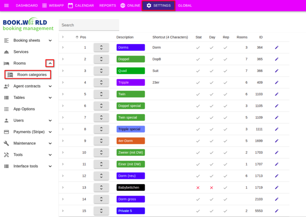Viewport: 306px width, 217px height.
Task: Click the App Options grid icon
Action: 6,109
